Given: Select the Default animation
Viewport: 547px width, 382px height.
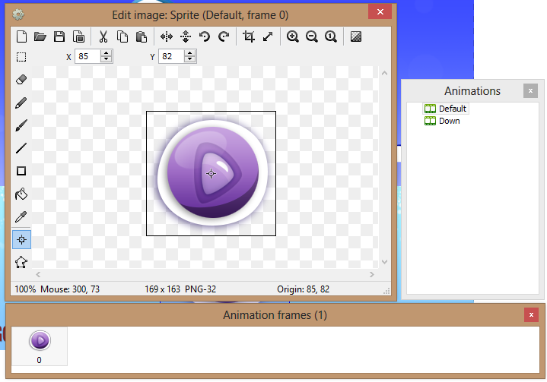Looking at the screenshot, I should click(446, 109).
